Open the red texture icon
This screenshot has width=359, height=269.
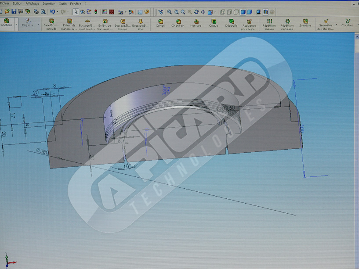point(112,12)
